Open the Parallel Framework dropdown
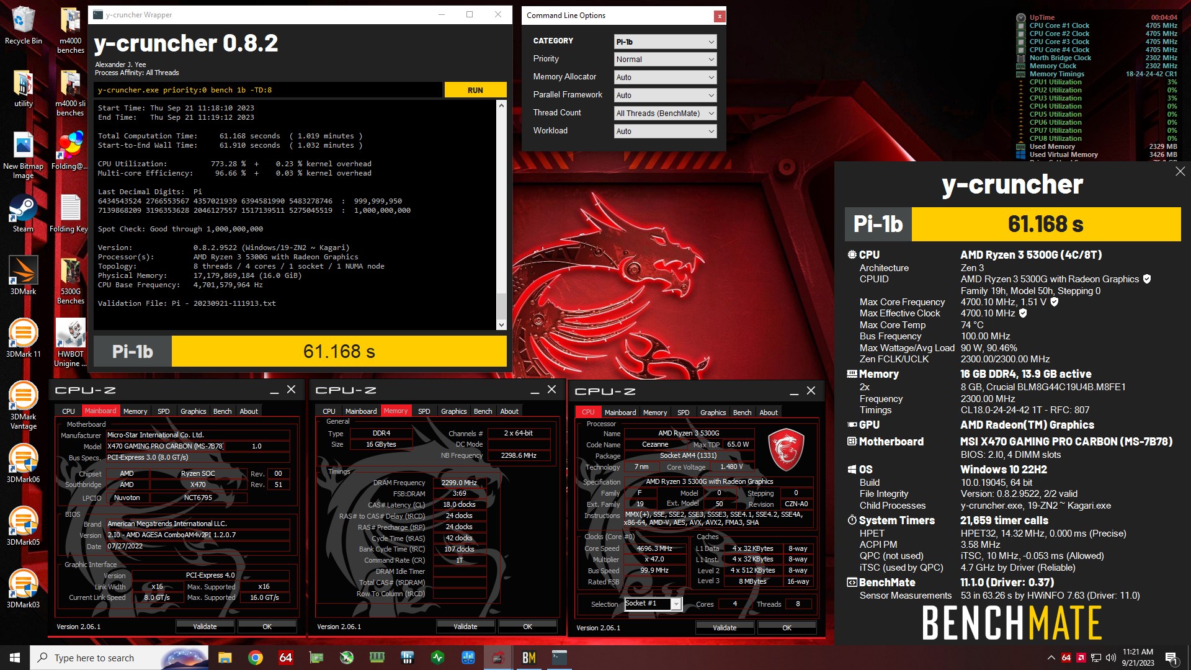The image size is (1191, 670). point(665,96)
